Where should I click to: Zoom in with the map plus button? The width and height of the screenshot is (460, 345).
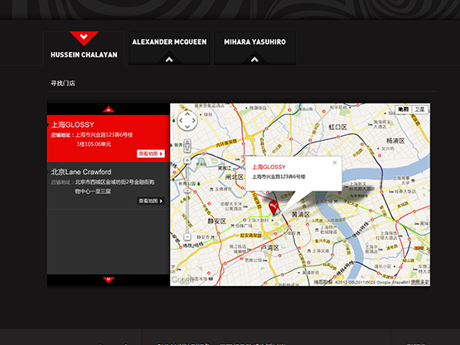pyautogui.click(x=187, y=160)
